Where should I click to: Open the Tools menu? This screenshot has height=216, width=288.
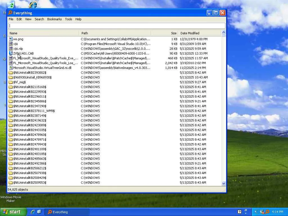[x=69, y=19]
